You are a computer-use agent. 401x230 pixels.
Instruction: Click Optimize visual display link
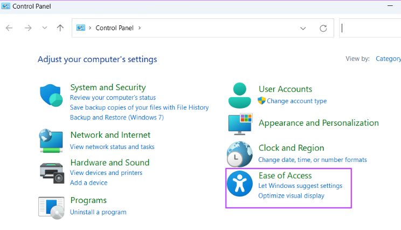pyautogui.click(x=291, y=195)
